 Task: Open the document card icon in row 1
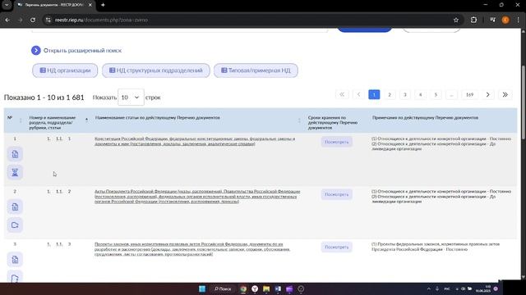click(15, 154)
